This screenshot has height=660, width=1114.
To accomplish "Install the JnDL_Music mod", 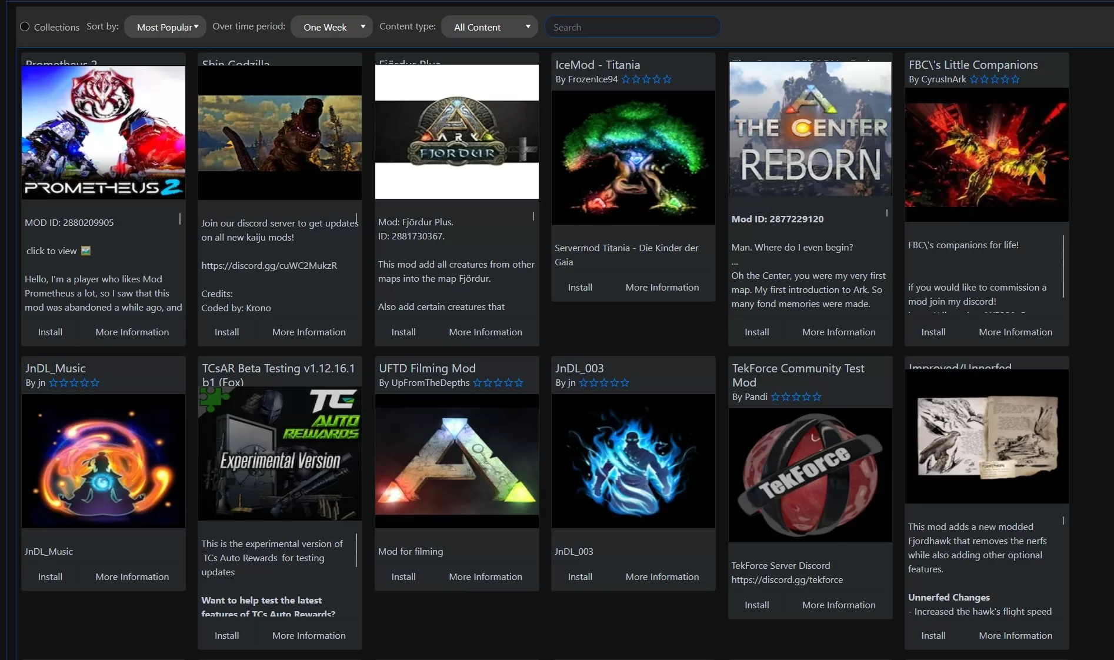I will pyautogui.click(x=50, y=576).
